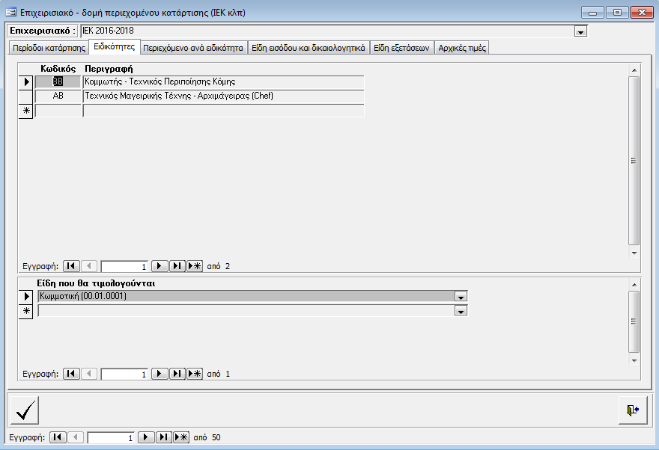Viewport: 659px width, 450px height.
Task: Select row AB using its record selector
Action: [x=25, y=96]
